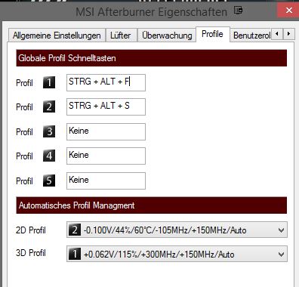Open the 2D Profil dropdown
The image size is (299, 287).
tap(177, 230)
